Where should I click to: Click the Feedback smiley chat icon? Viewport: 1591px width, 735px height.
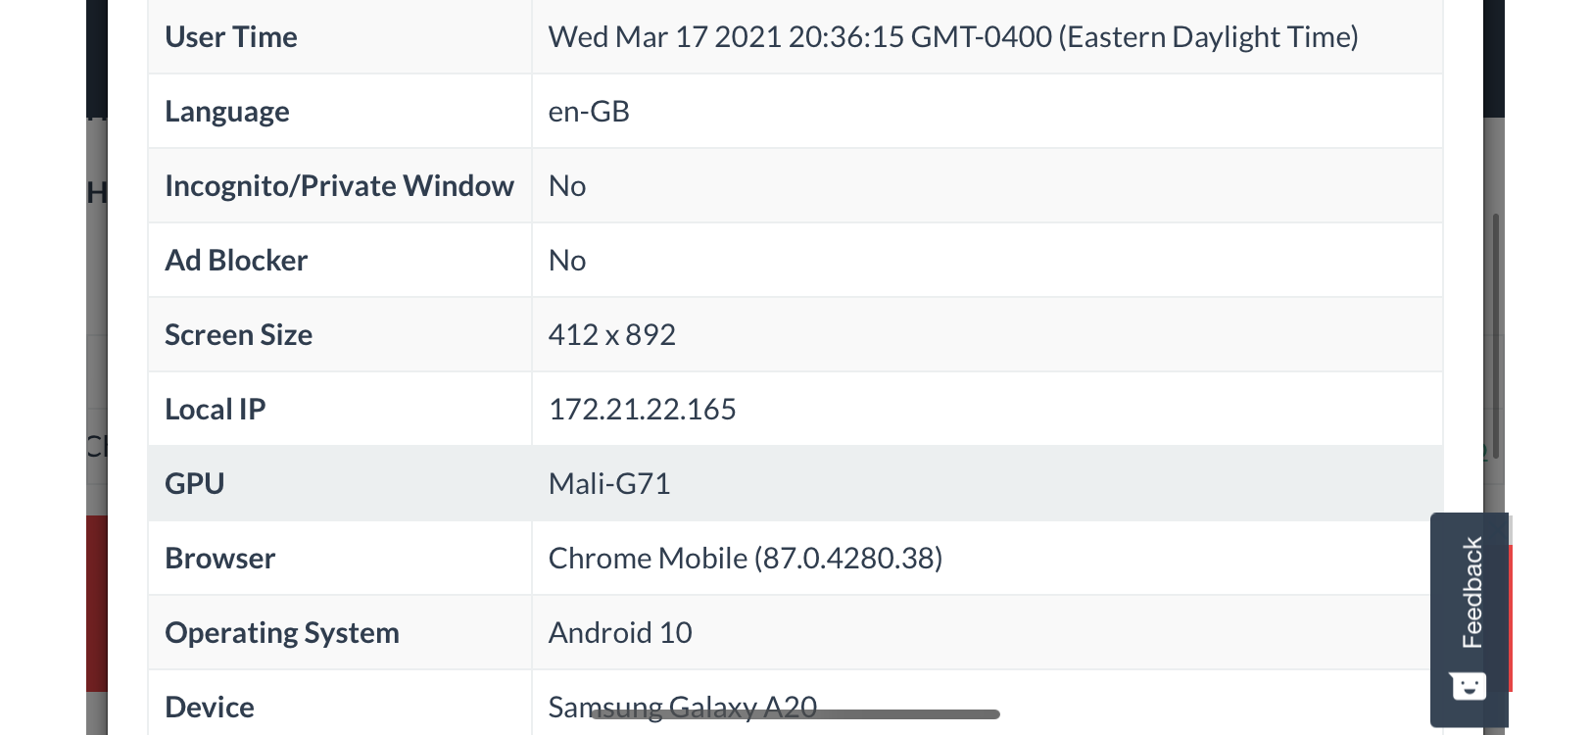click(x=1469, y=686)
